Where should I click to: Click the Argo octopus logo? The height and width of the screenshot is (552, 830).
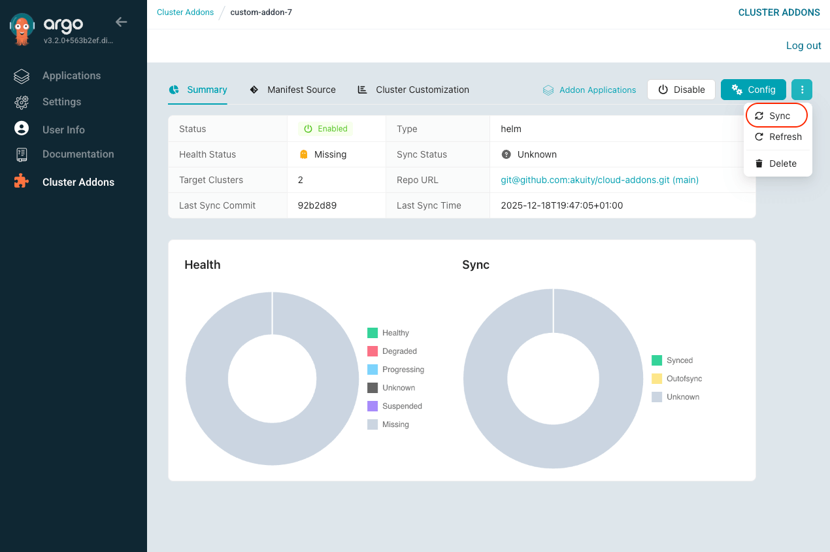tap(22, 29)
